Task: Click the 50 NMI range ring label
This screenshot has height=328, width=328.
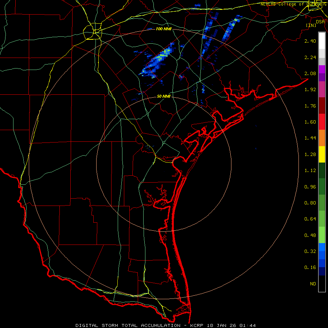Action: 164,97
